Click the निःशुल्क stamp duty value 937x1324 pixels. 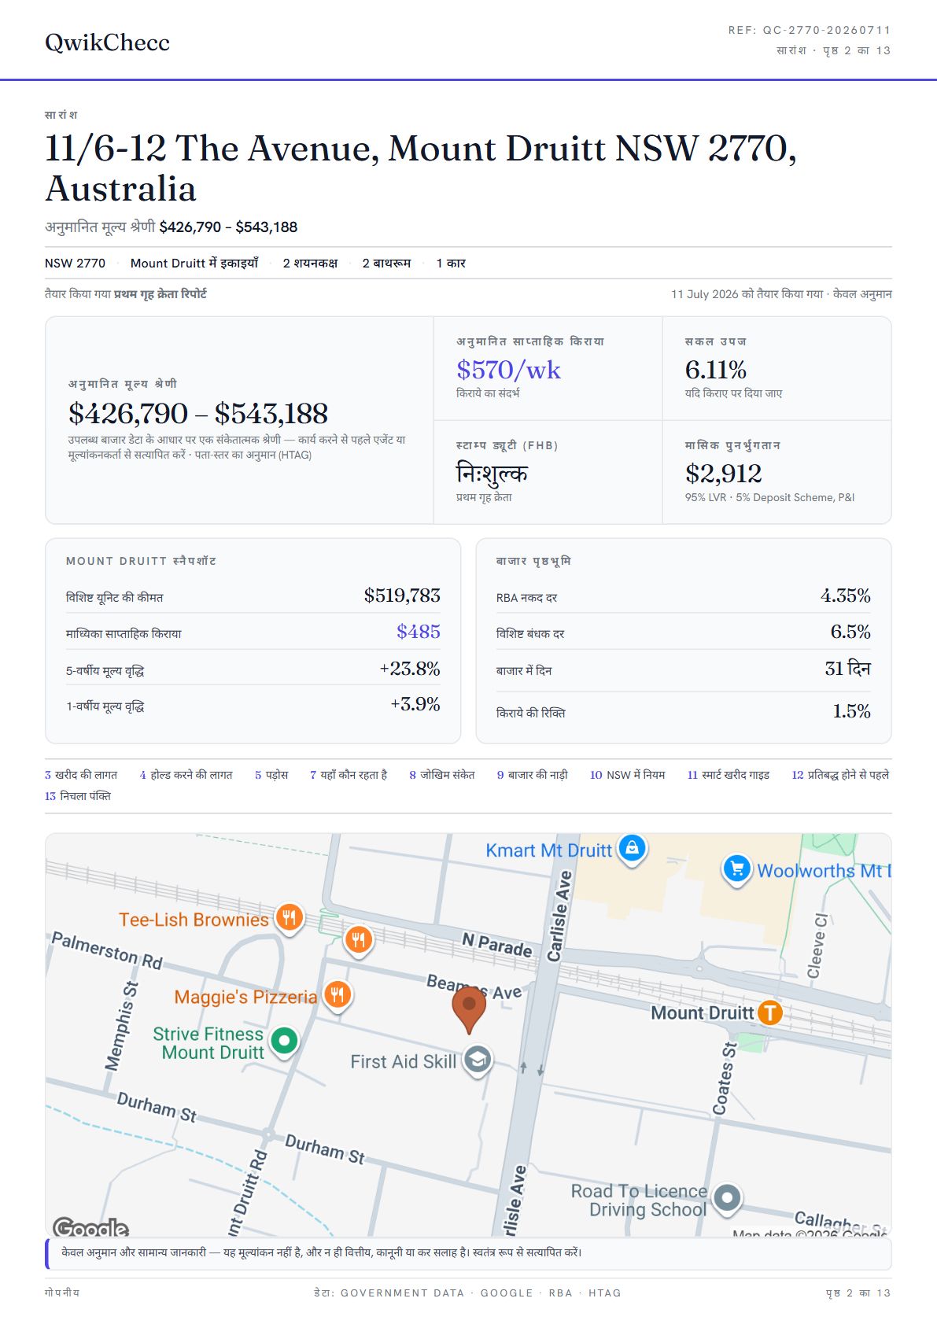492,474
